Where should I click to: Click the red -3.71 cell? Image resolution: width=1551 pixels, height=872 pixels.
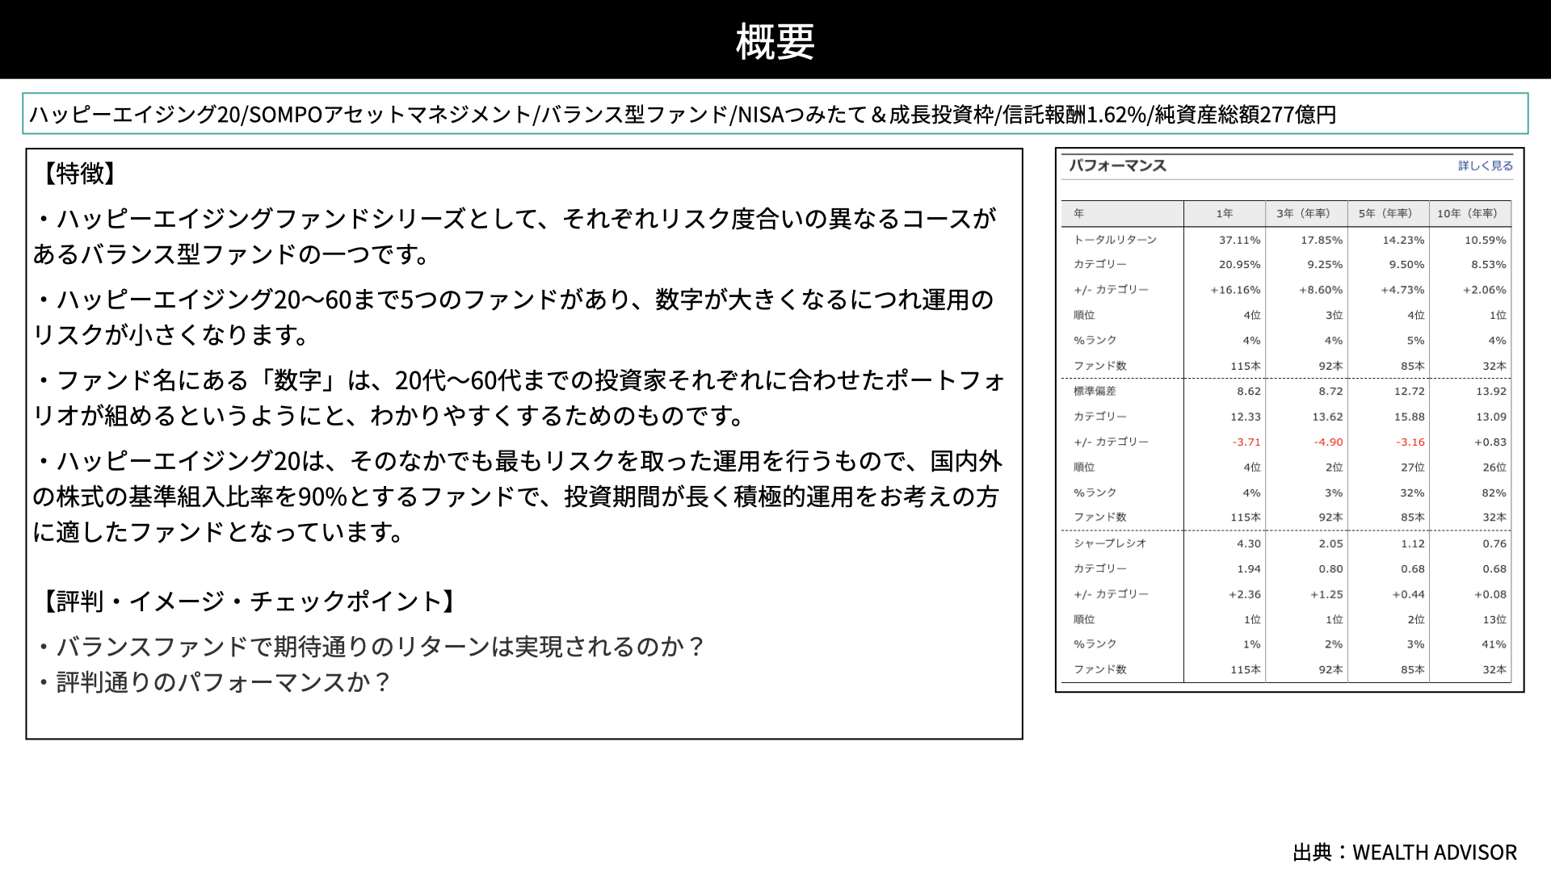pos(1246,442)
